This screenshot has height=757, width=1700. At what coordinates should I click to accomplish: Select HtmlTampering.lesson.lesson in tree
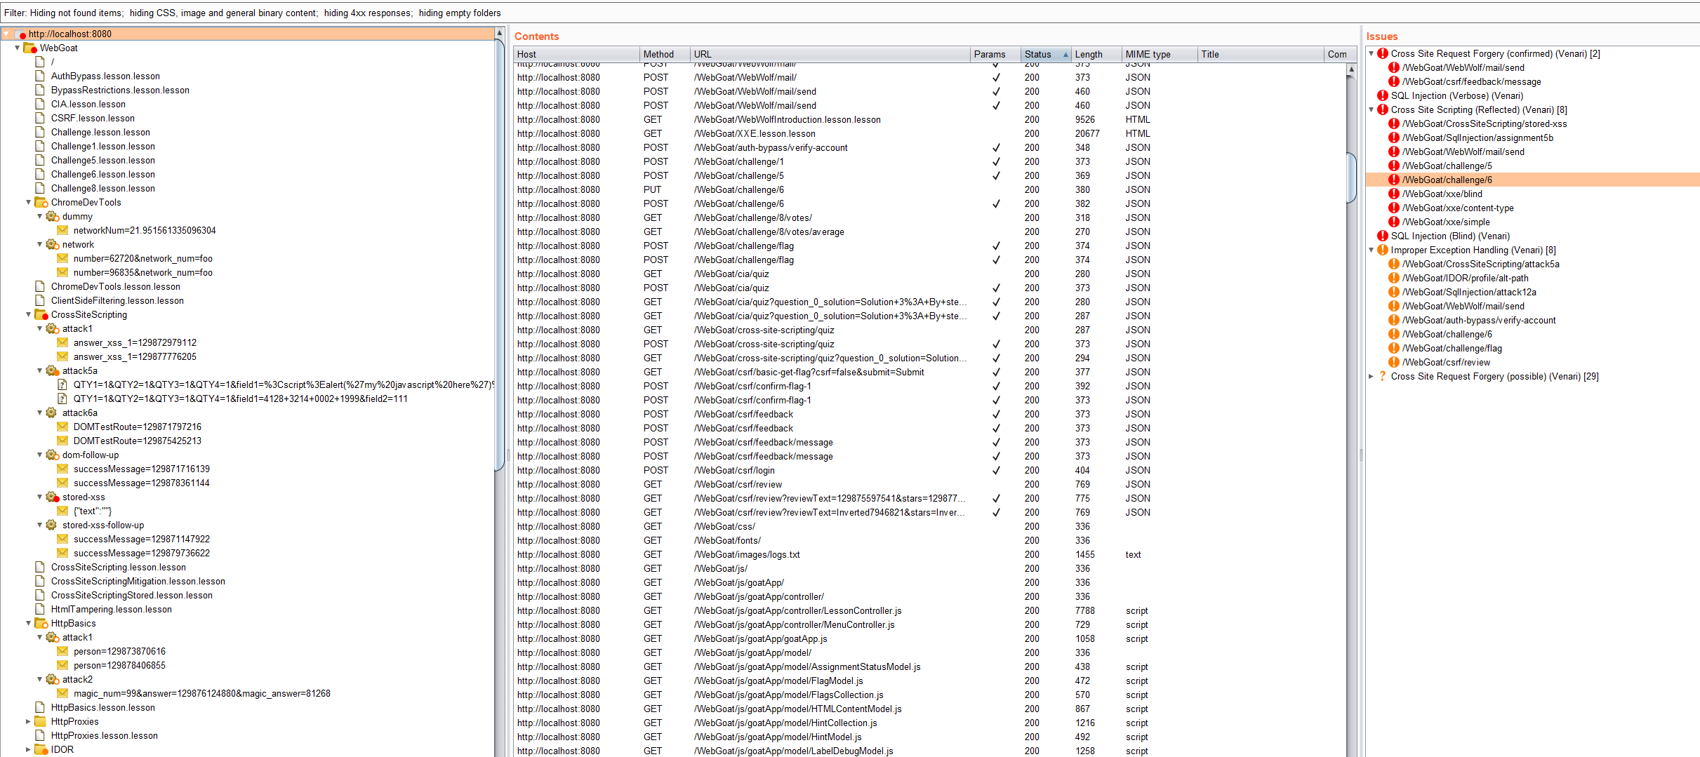pyautogui.click(x=111, y=609)
